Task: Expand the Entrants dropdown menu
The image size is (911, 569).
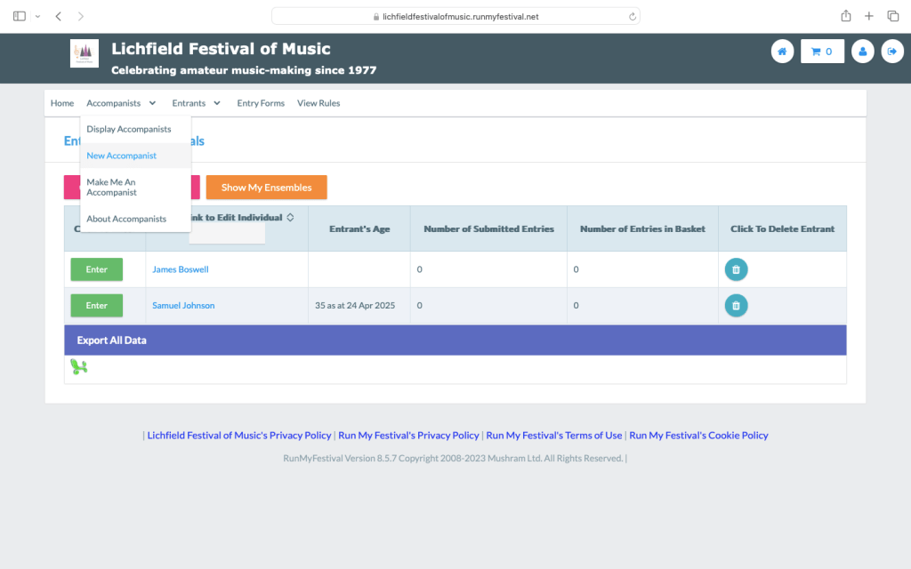Action: coord(197,103)
